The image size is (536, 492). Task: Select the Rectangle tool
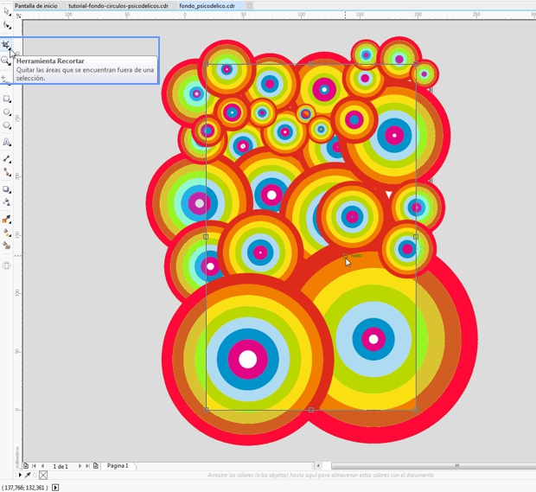[x=7, y=99]
